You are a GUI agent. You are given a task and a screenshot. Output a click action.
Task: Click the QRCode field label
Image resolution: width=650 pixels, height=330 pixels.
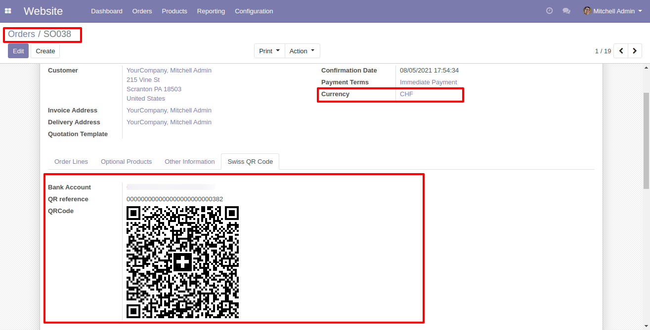61,211
